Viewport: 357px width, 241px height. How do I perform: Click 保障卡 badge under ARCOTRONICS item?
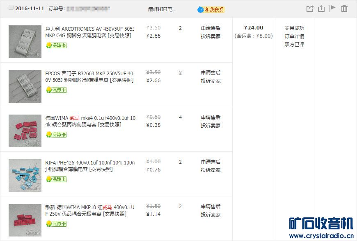[x=56, y=45]
